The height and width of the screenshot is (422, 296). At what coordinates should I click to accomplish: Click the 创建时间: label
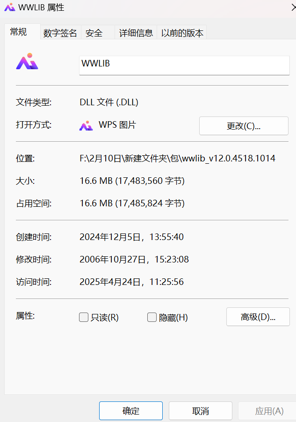[34, 237]
